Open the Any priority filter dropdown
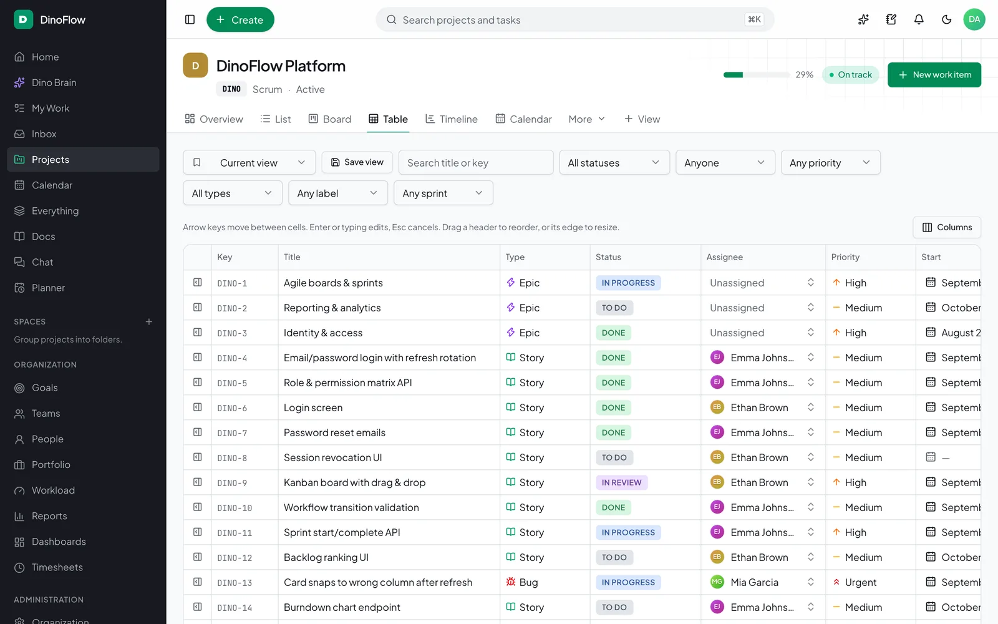 (831, 162)
